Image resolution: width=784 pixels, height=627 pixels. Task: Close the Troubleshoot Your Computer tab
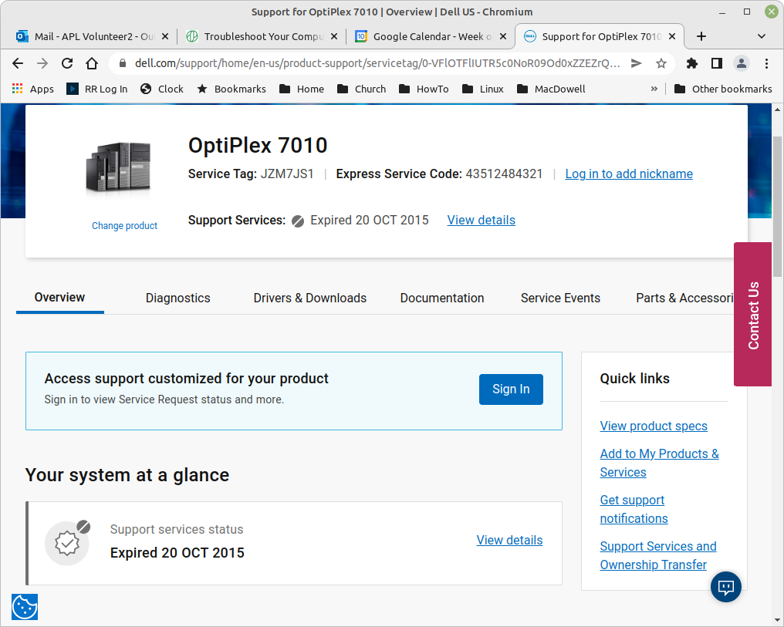click(x=334, y=36)
